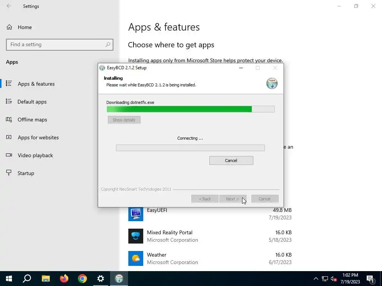Open taskbar Search
Image resolution: width=382 pixels, height=286 pixels.
[x=27, y=279]
